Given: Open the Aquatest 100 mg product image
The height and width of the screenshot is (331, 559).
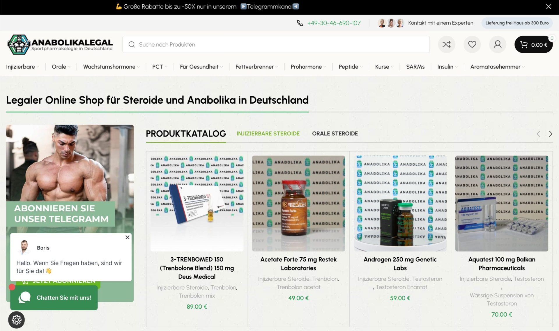Looking at the screenshot, I should tap(501, 203).
